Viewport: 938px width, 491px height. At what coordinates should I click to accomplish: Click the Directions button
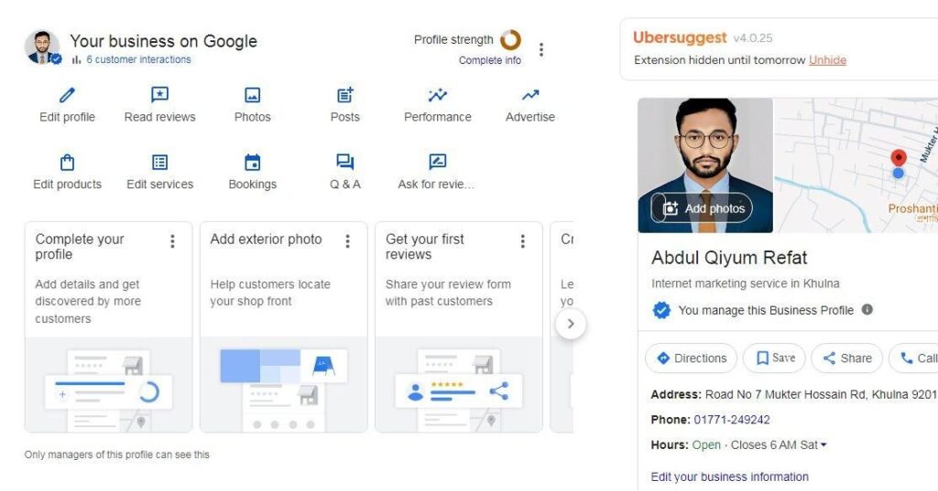[x=692, y=358]
